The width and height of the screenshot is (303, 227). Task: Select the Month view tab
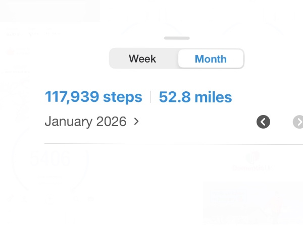pyautogui.click(x=211, y=59)
